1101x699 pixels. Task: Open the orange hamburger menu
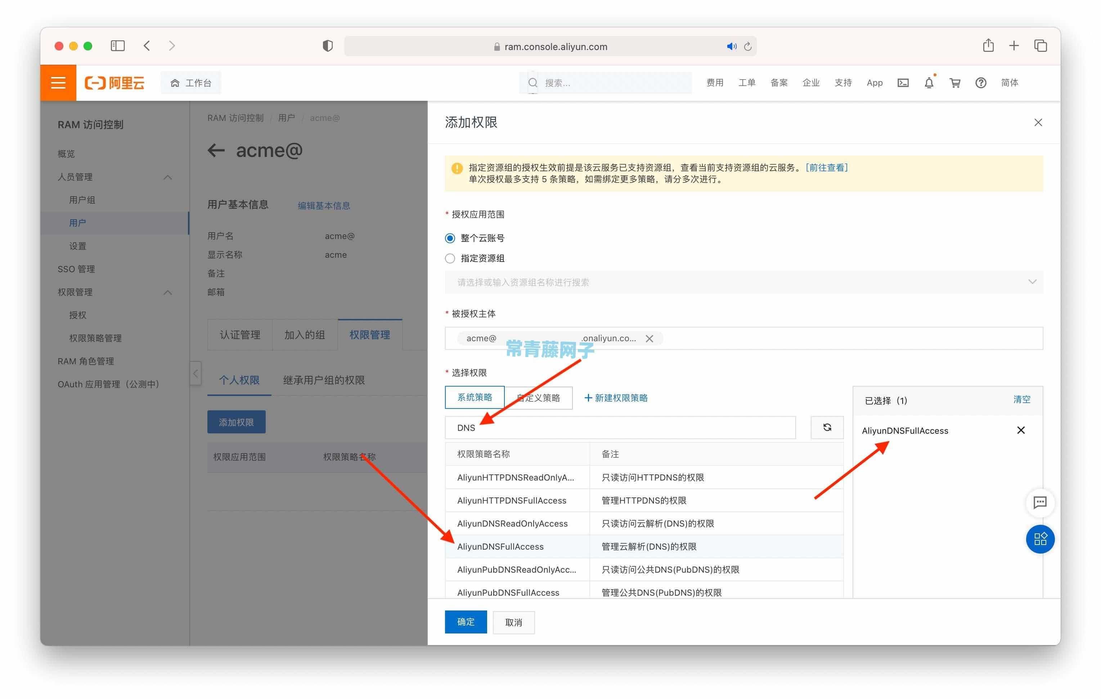click(x=58, y=83)
